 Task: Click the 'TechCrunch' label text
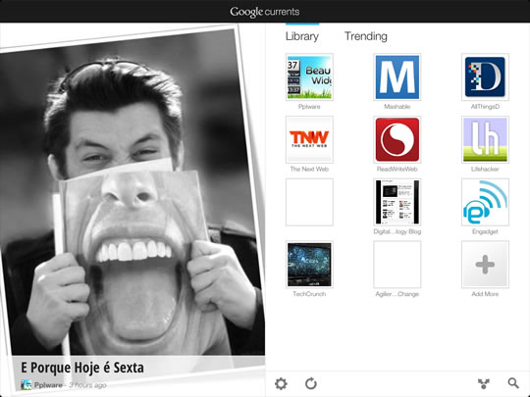click(x=309, y=294)
